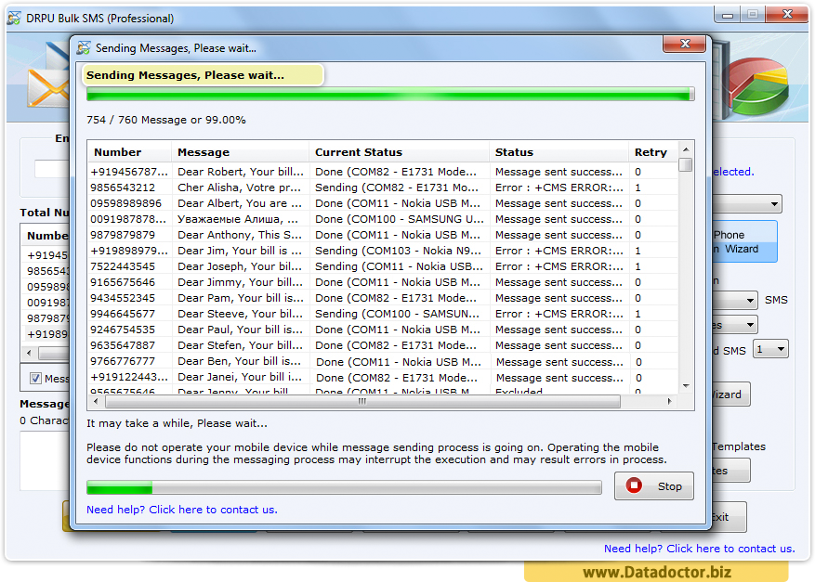The width and height of the screenshot is (815, 582).
Task: Click Done COM100 SAMSUNG status cell
Action: [400, 219]
